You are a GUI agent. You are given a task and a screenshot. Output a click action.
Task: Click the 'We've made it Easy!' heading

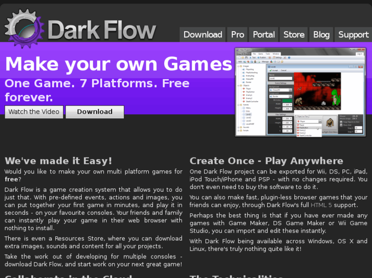58,161
